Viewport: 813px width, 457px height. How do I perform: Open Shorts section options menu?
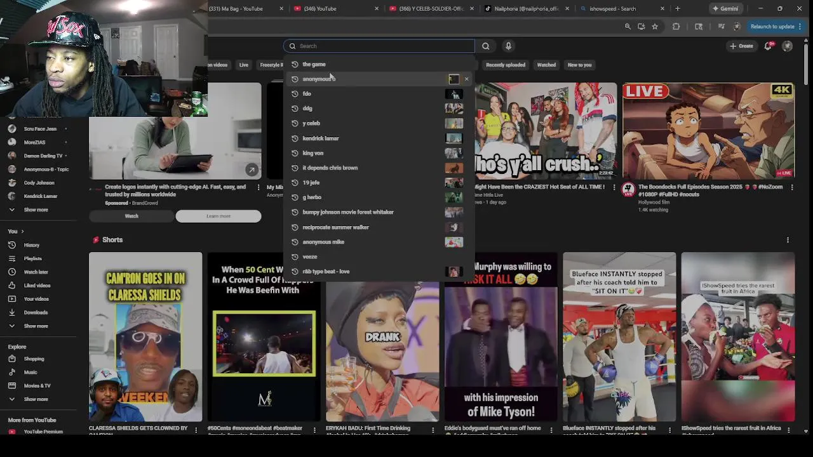click(x=788, y=240)
